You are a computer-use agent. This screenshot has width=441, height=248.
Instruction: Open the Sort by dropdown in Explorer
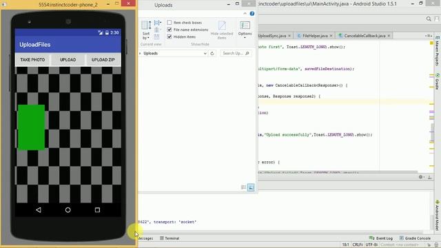[x=146, y=30]
